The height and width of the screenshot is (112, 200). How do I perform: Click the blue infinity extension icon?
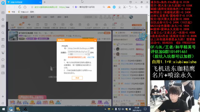click(114, 7)
